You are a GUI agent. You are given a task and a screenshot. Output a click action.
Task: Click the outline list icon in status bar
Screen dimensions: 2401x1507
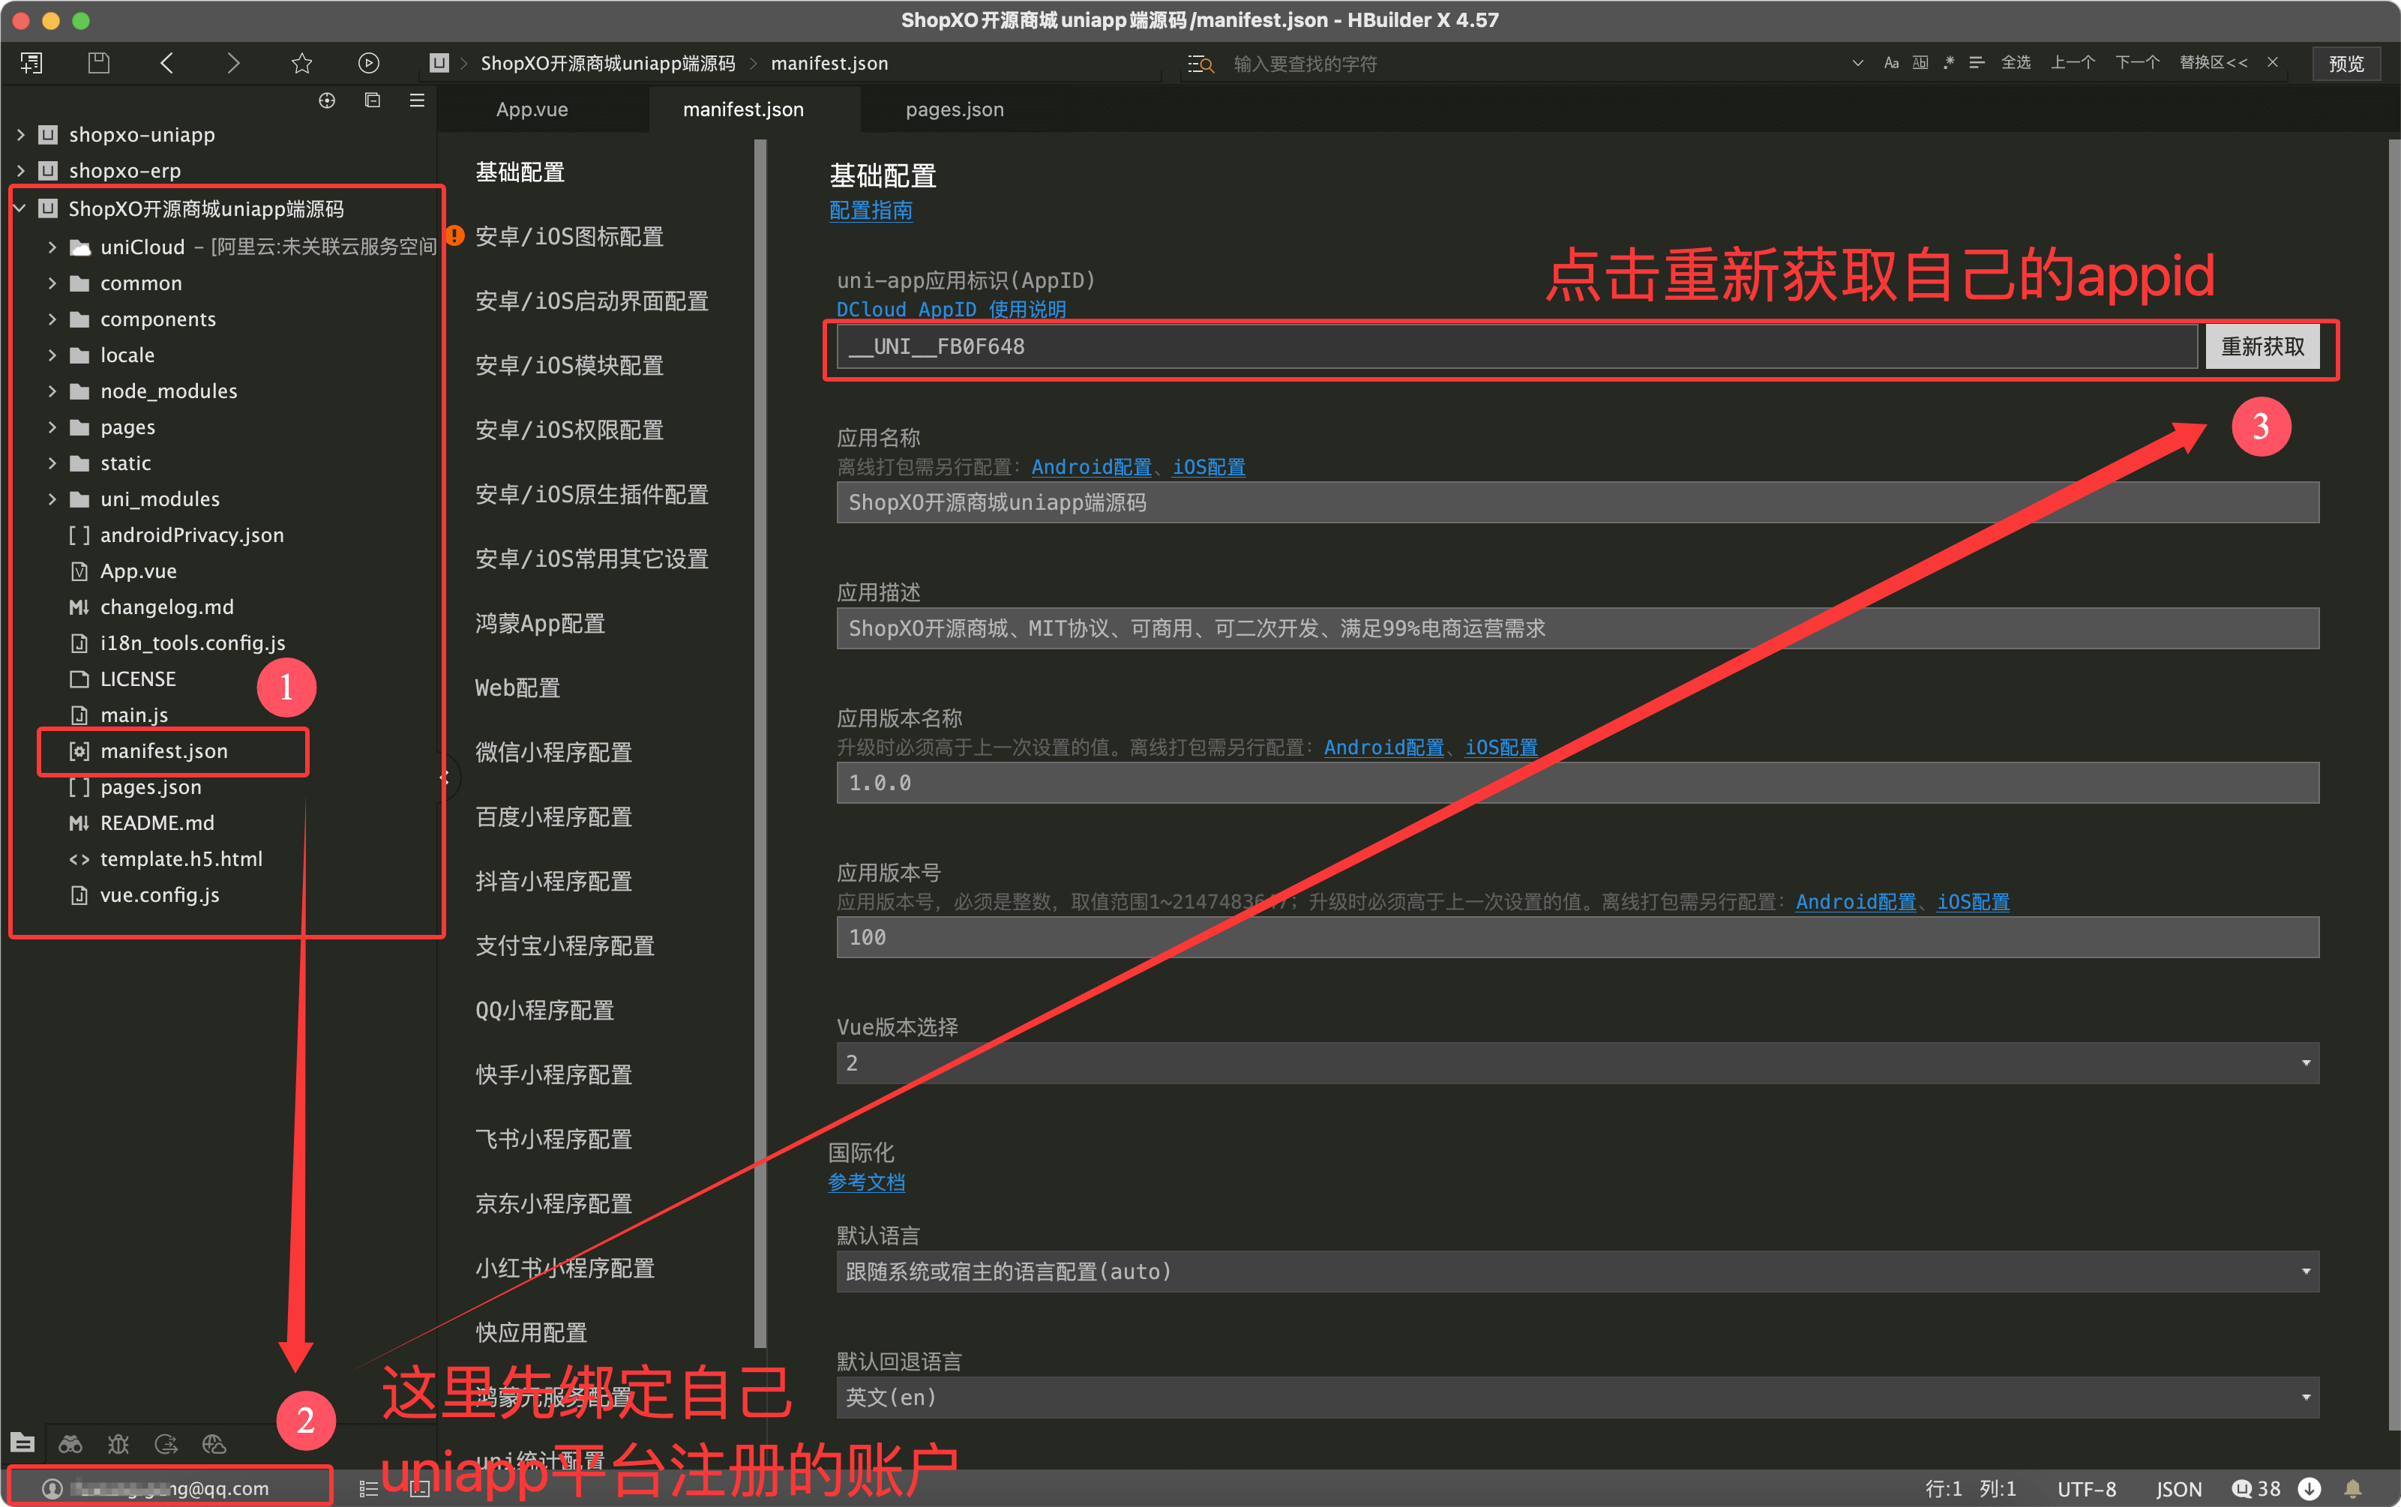pyautogui.click(x=369, y=1489)
